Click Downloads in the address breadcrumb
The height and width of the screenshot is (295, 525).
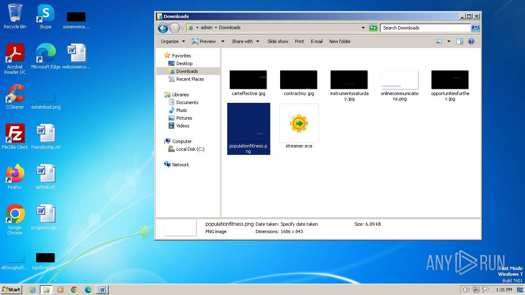(230, 28)
